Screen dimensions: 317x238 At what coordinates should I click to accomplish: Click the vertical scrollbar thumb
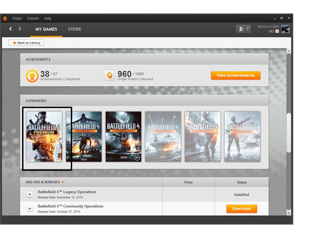pos(289,132)
